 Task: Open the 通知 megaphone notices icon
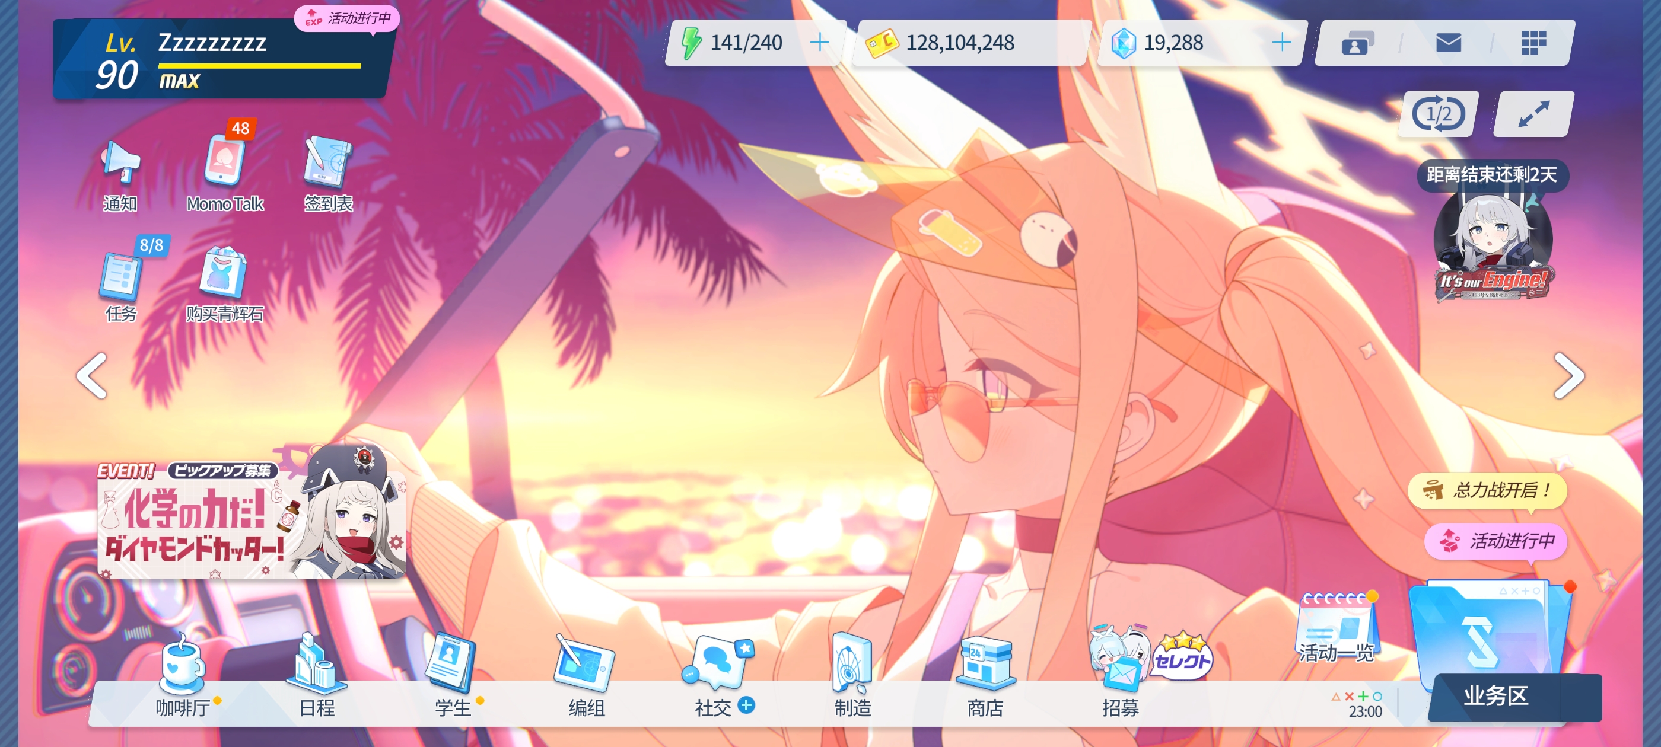click(120, 174)
